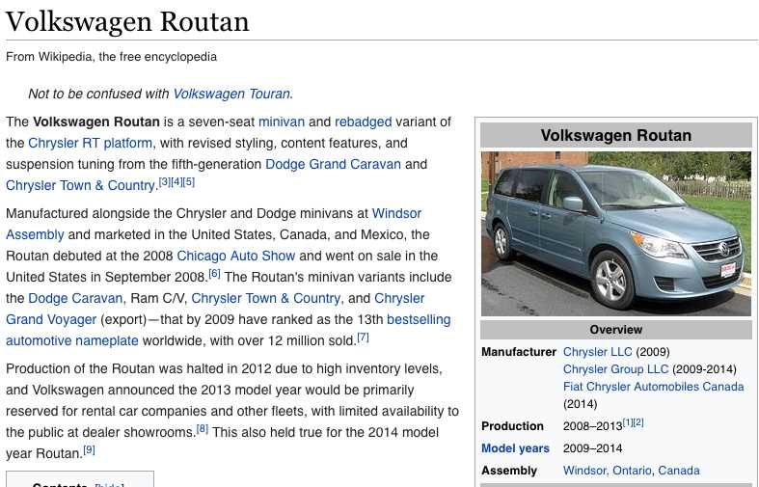Image resolution: width=759 pixels, height=487 pixels.
Task: Jump to citation [7]
Action: [363, 338]
